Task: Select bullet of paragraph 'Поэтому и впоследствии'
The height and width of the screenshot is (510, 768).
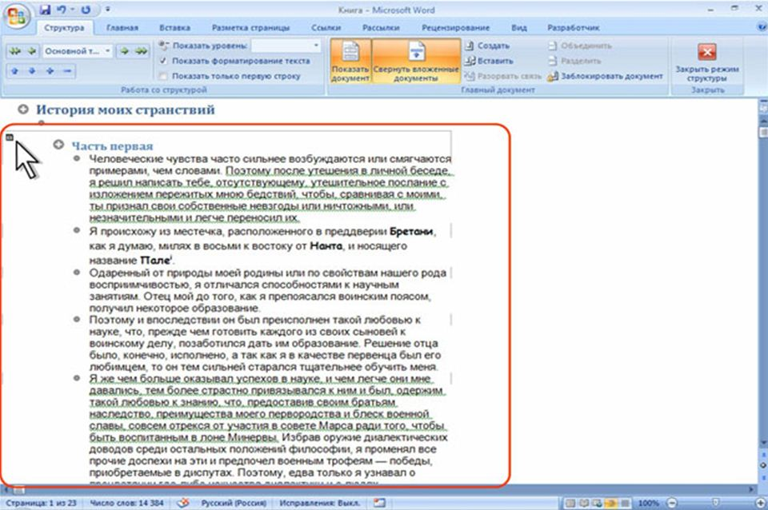Action: (x=77, y=319)
